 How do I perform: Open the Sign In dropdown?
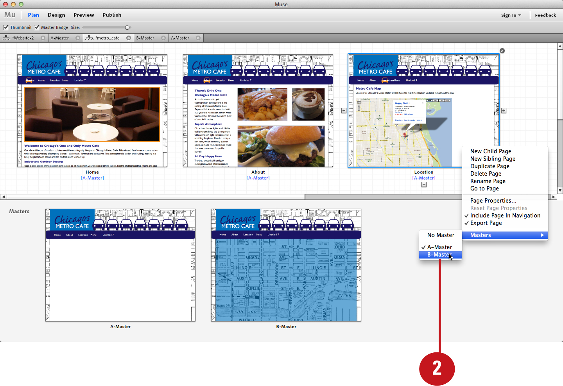[511, 15]
